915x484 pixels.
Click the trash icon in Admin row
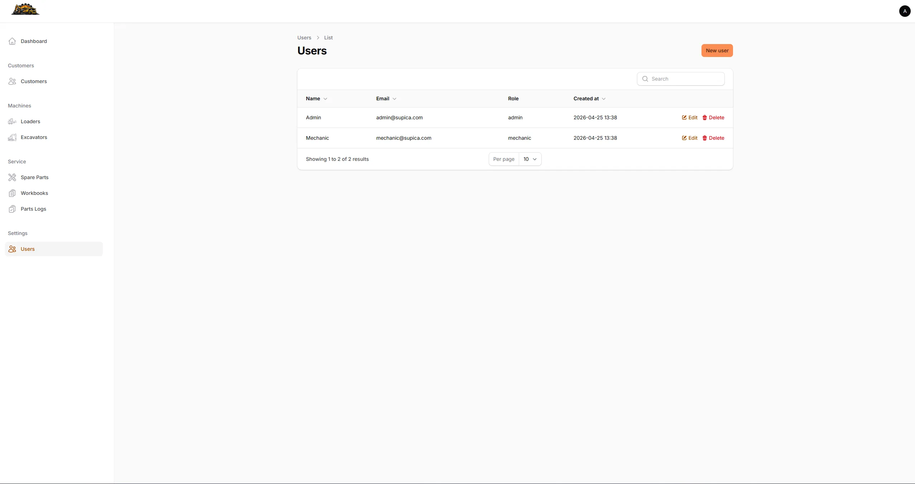[705, 118]
